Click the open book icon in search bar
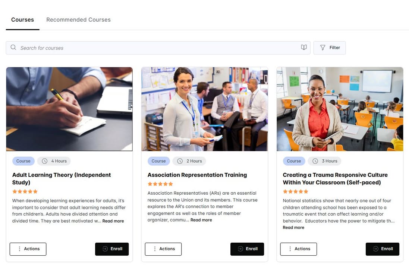This screenshot has height=268, width=409. (303, 47)
